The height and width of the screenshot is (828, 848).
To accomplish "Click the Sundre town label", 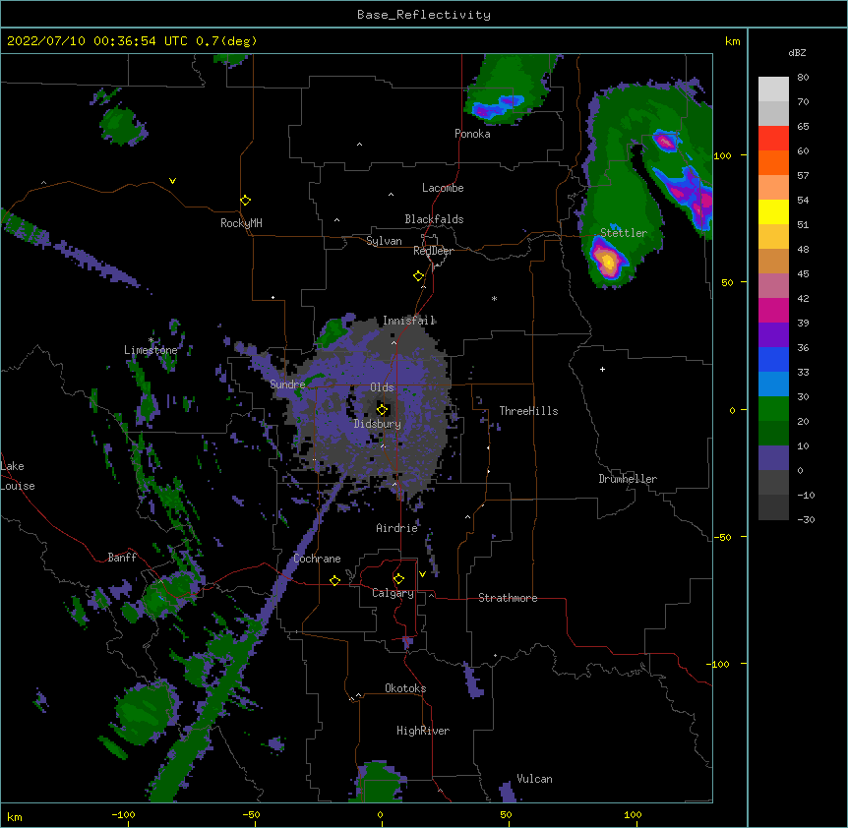I will click(287, 384).
